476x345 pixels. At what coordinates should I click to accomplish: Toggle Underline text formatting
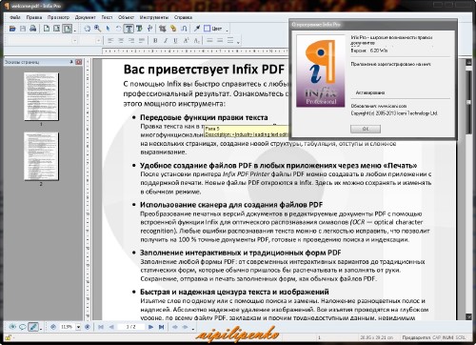[175, 40]
